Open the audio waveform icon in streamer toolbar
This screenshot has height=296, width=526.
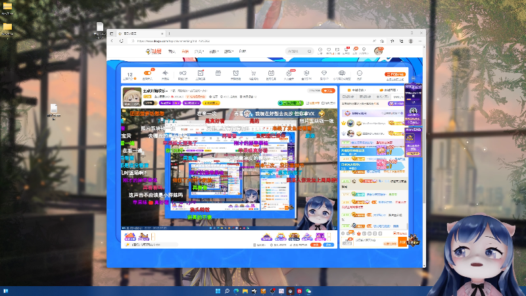tap(165, 73)
